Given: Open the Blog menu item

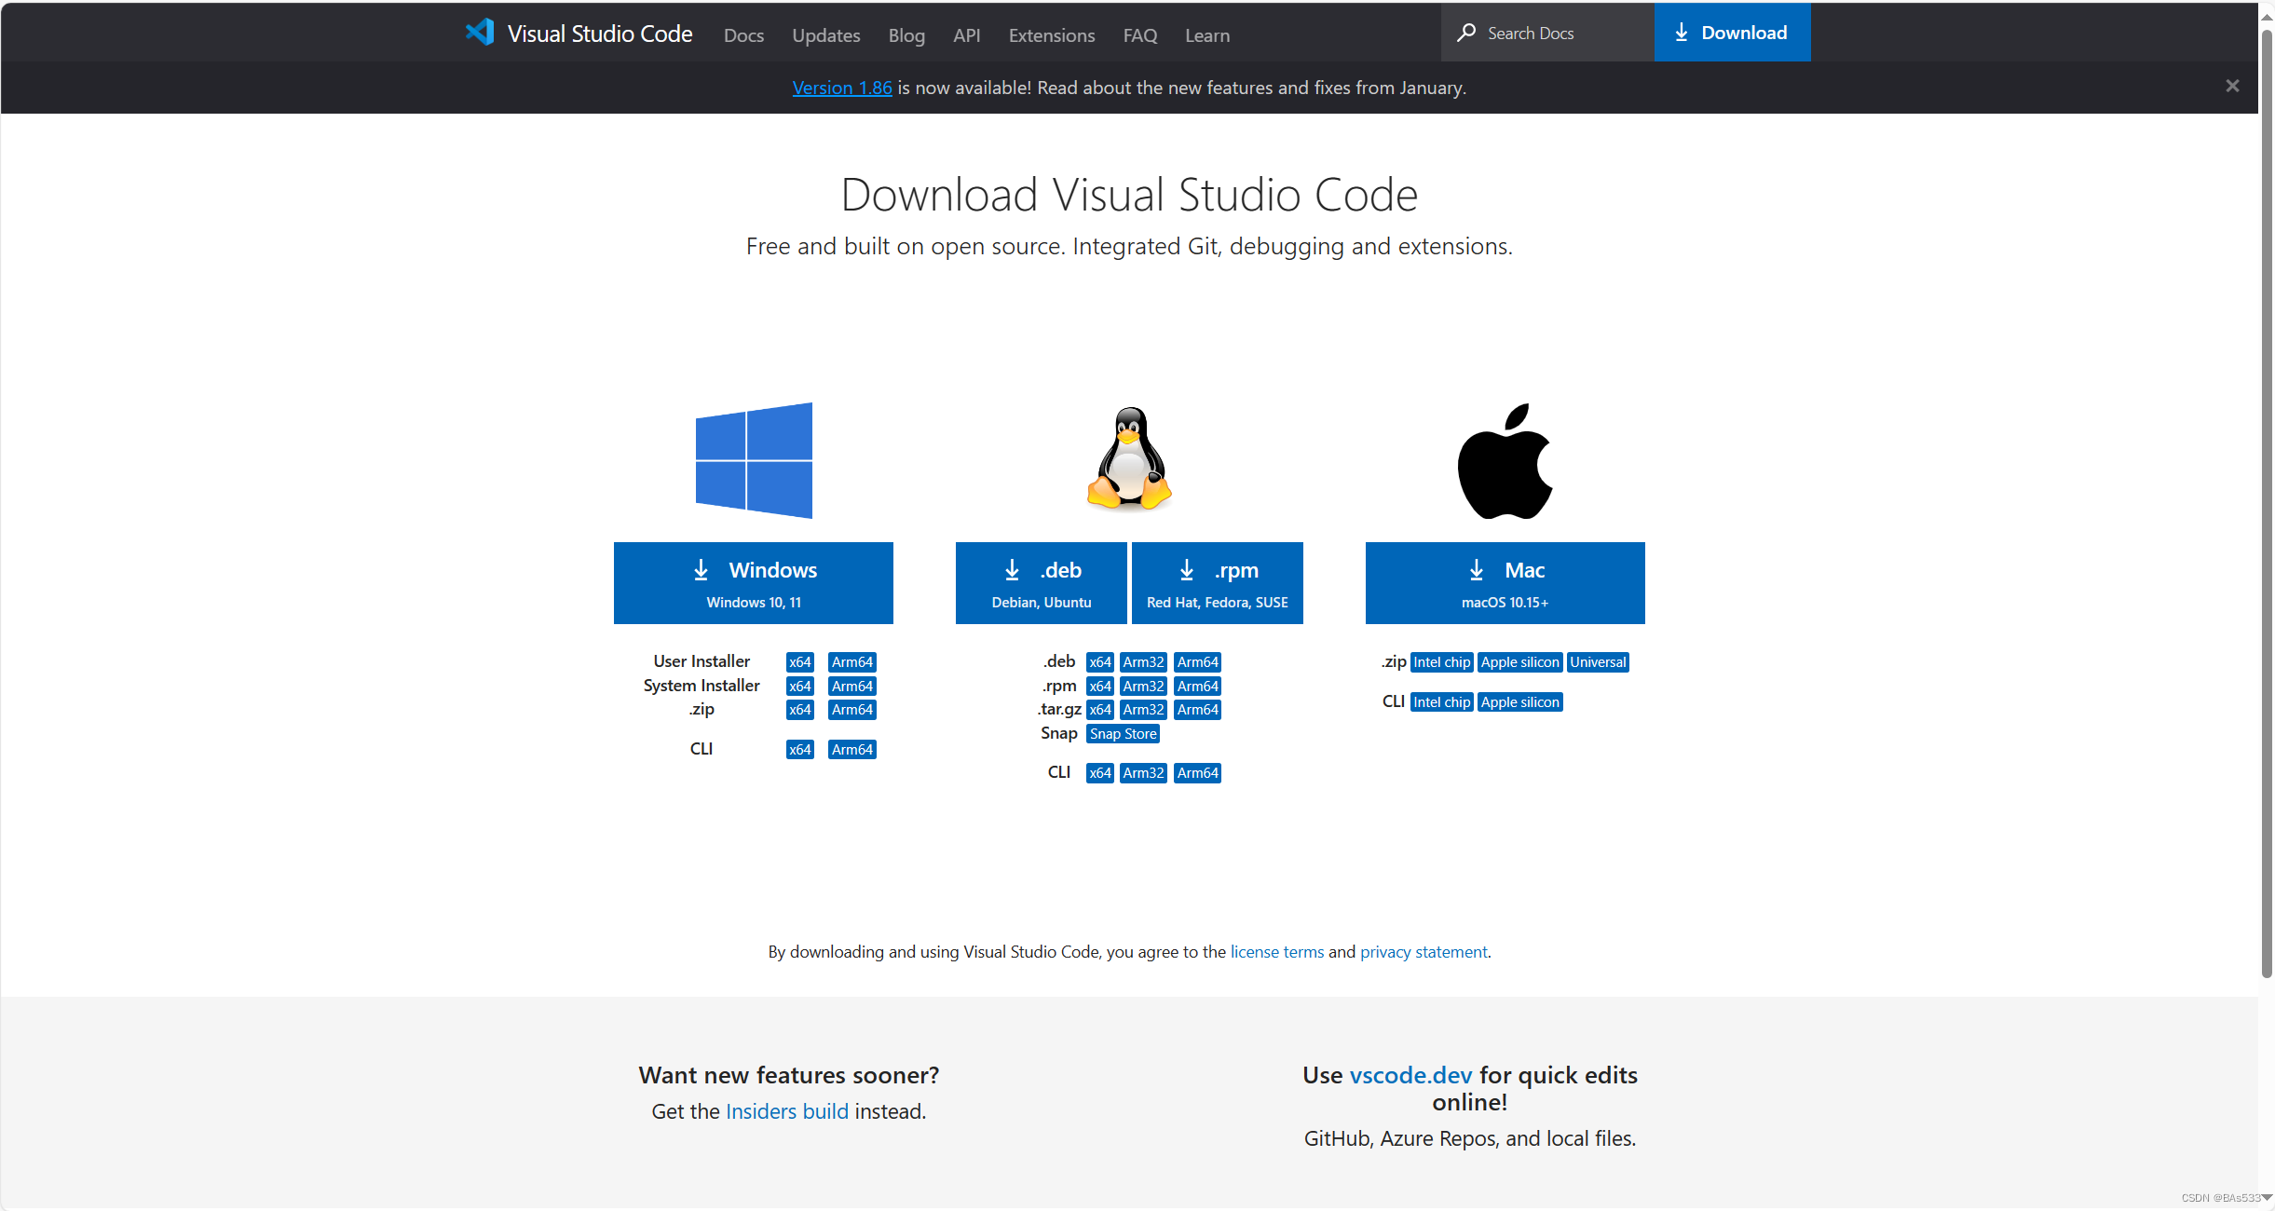Looking at the screenshot, I should coord(906,35).
